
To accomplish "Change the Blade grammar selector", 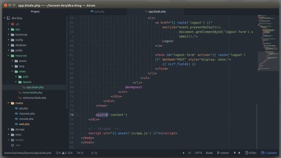I will [209, 153].
